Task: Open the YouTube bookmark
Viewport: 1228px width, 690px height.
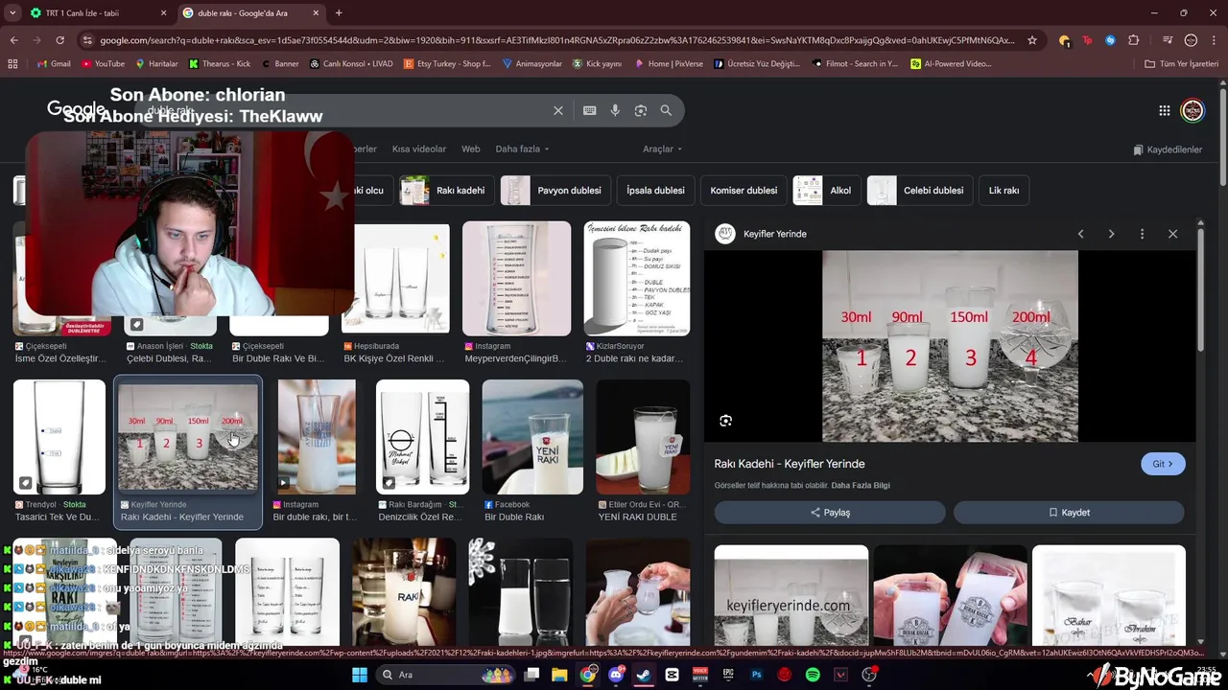Action: [x=103, y=64]
